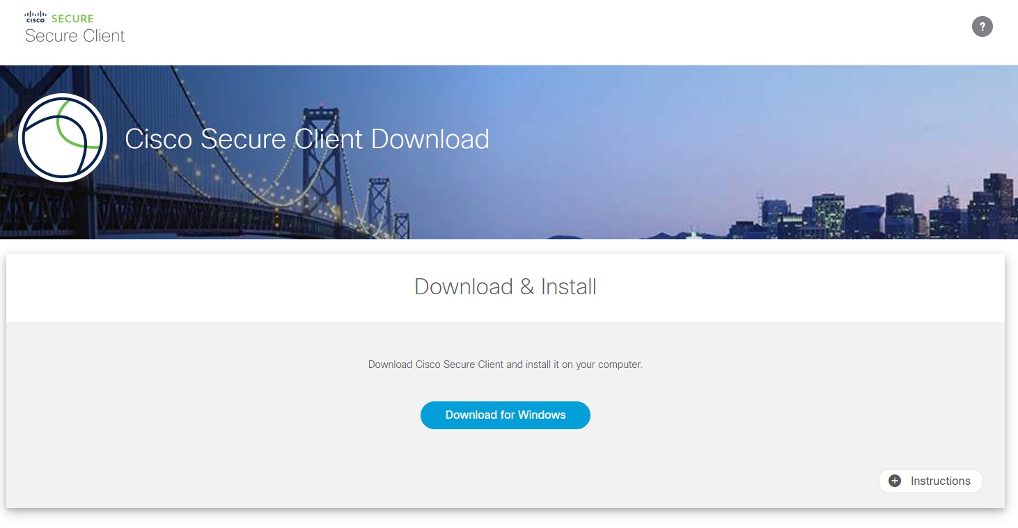Click the word 'Windows' on the download button
Viewport: 1018px width, 528px height.
[x=542, y=415]
